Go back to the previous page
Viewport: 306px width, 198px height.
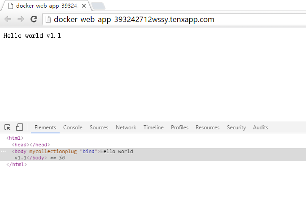tap(8, 19)
